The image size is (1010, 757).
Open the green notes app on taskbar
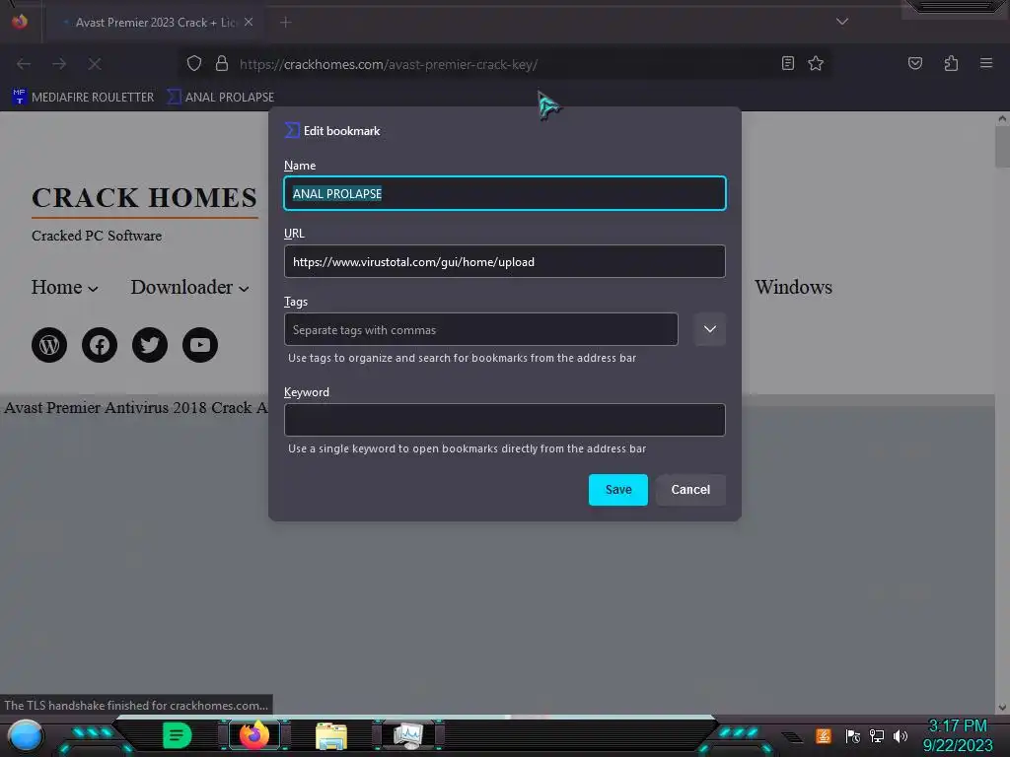coord(178,735)
